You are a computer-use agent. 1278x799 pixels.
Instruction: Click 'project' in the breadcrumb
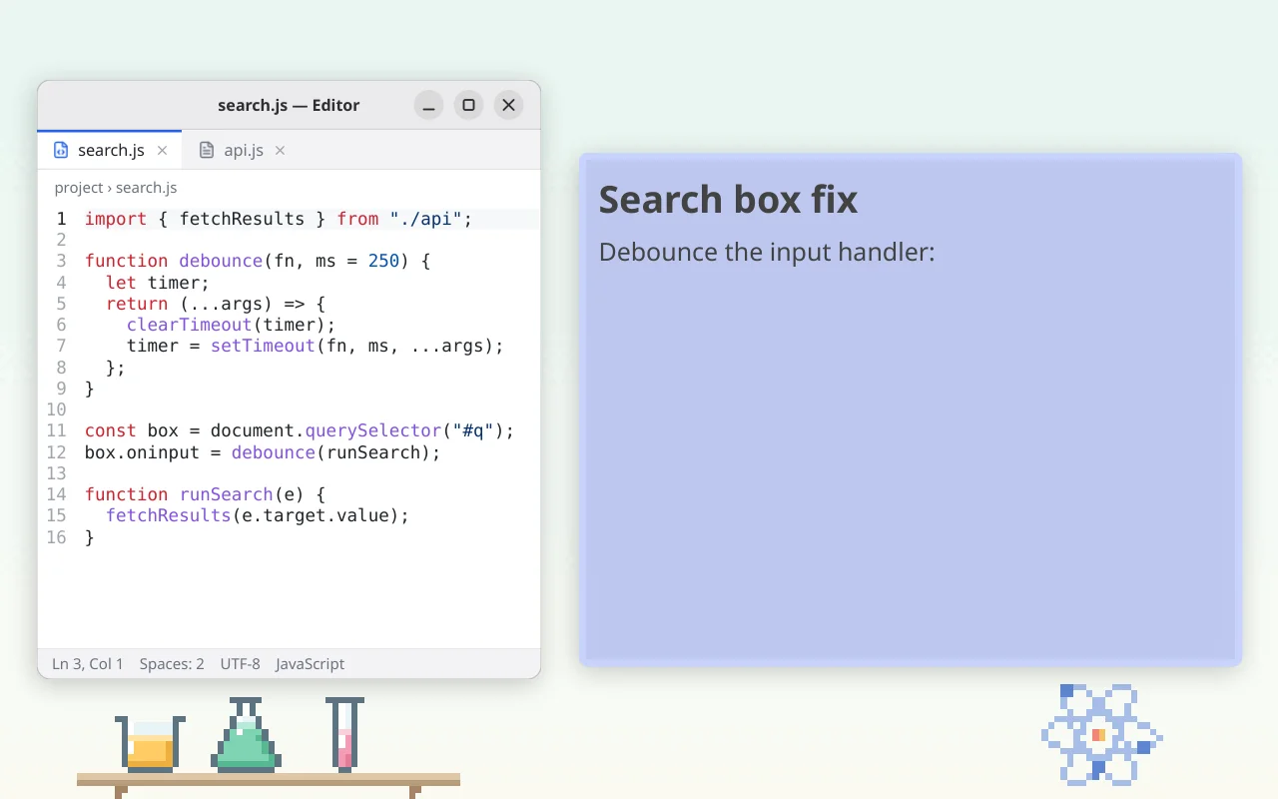point(79,188)
